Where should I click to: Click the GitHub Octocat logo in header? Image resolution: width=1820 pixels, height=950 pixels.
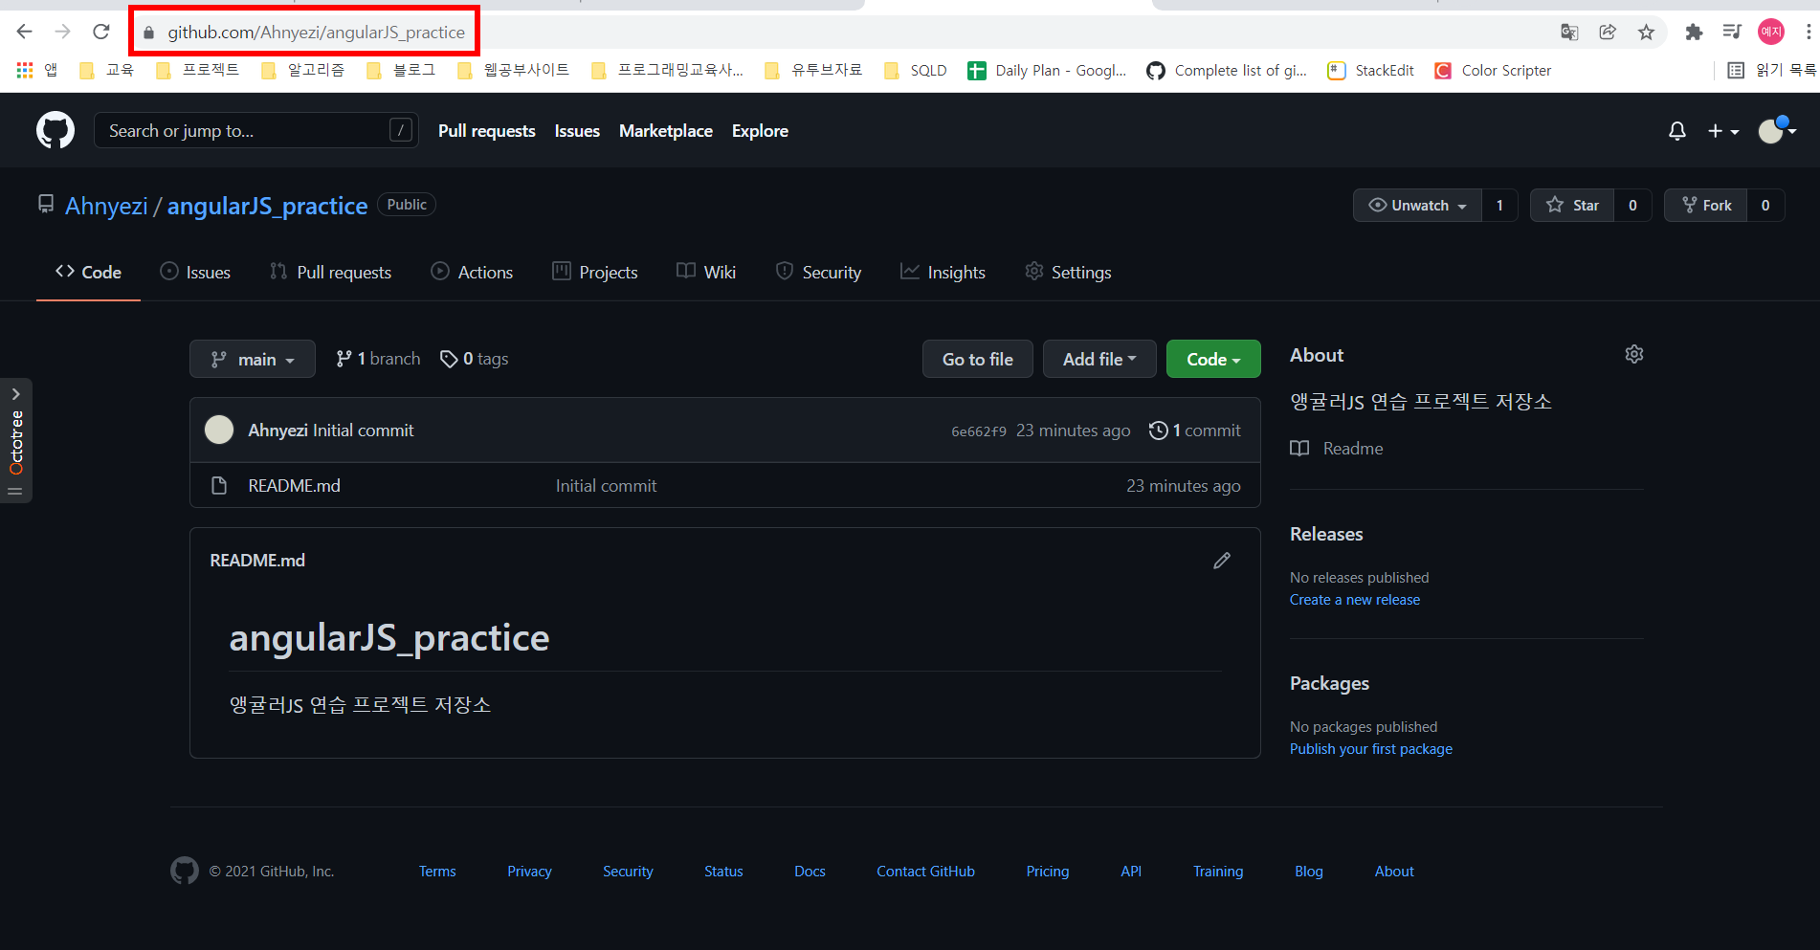pos(55,130)
